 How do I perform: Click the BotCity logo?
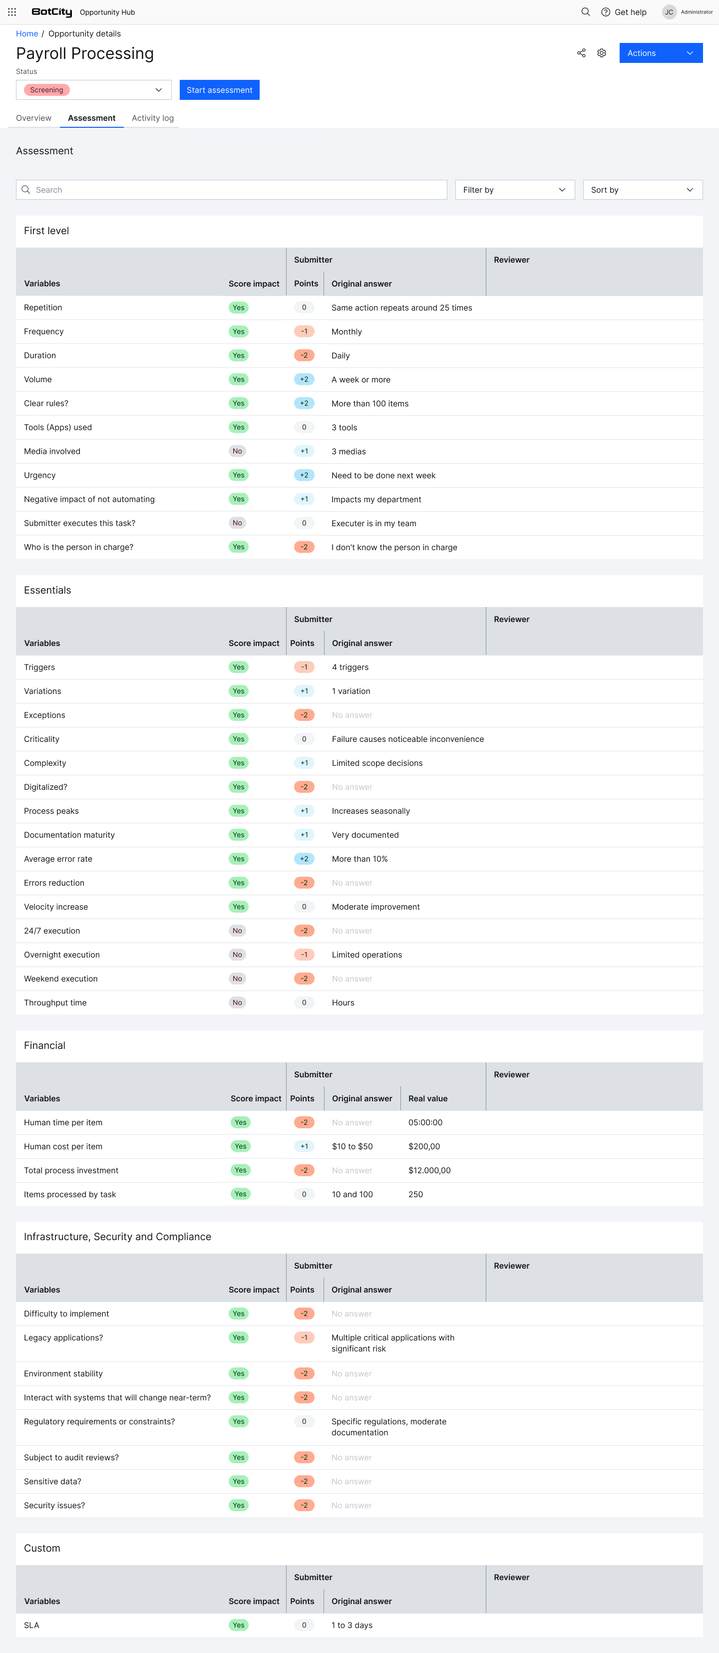click(x=51, y=12)
